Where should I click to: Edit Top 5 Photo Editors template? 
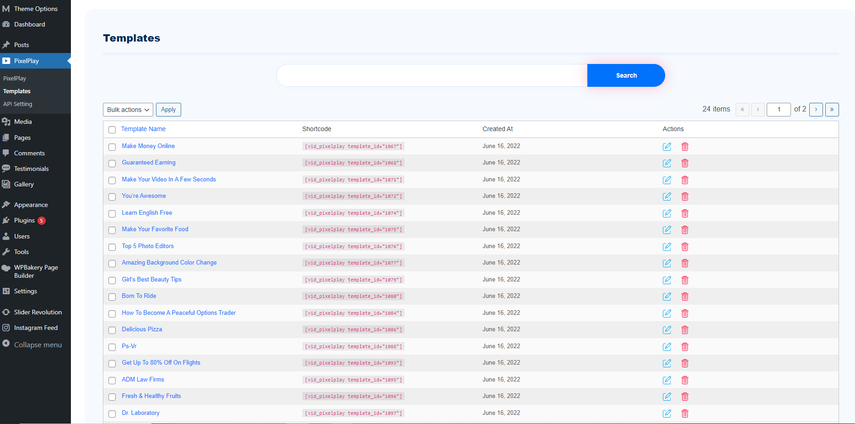point(667,247)
